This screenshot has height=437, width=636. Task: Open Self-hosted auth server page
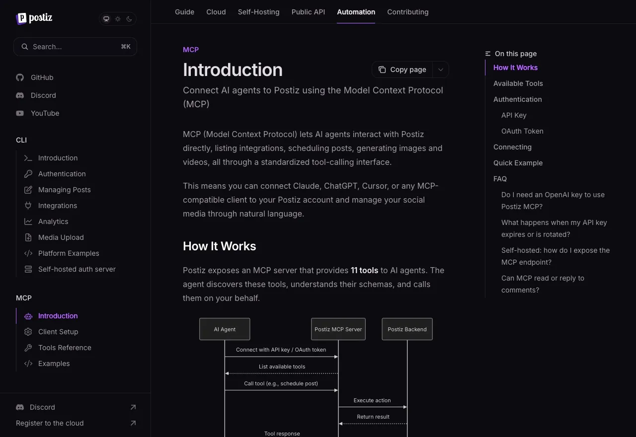pyautogui.click(x=77, y=269)
